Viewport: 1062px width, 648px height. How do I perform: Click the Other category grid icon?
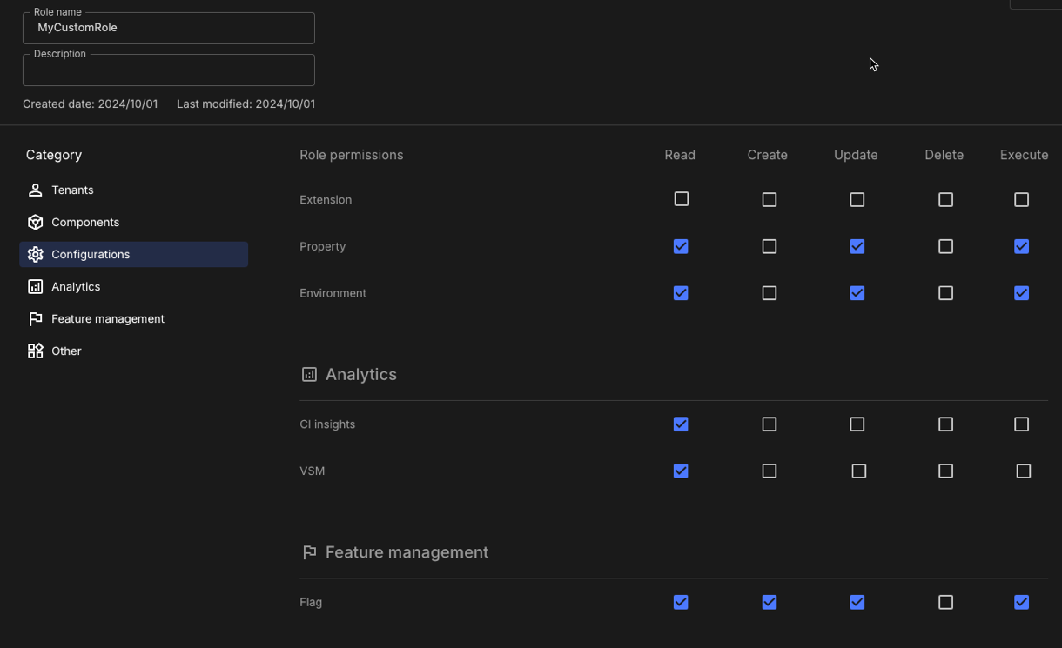click(35, 351)
